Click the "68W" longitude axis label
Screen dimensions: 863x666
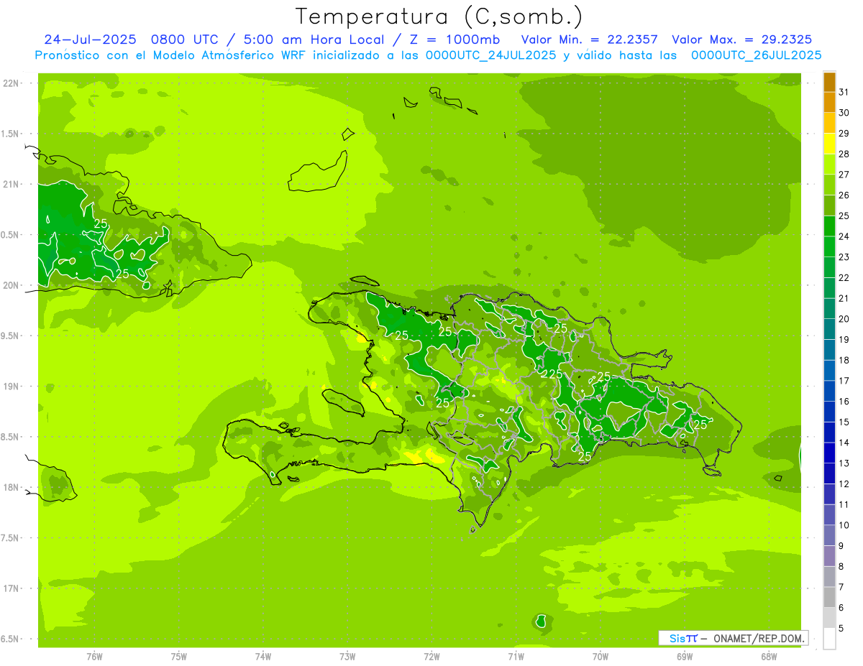click(769, 657)
